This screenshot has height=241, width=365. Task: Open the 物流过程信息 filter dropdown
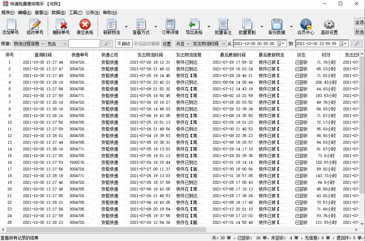click(29, 44)
